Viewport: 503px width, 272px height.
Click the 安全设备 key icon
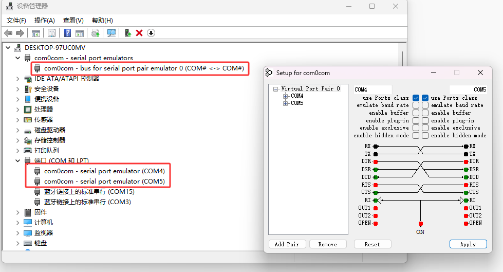pos(28,89)
